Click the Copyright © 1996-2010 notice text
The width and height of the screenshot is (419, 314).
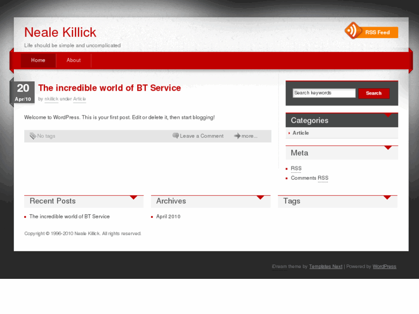[83, 233]
